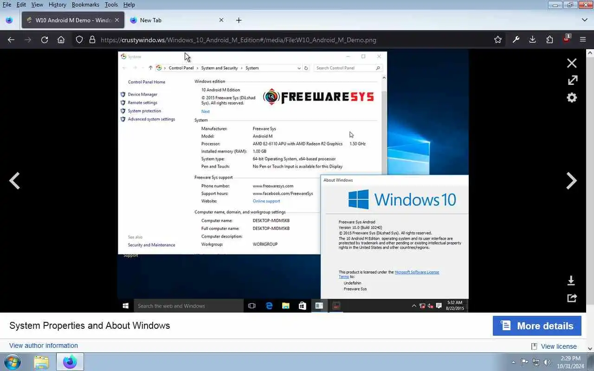Open the Edit menu

pos(21,5)
